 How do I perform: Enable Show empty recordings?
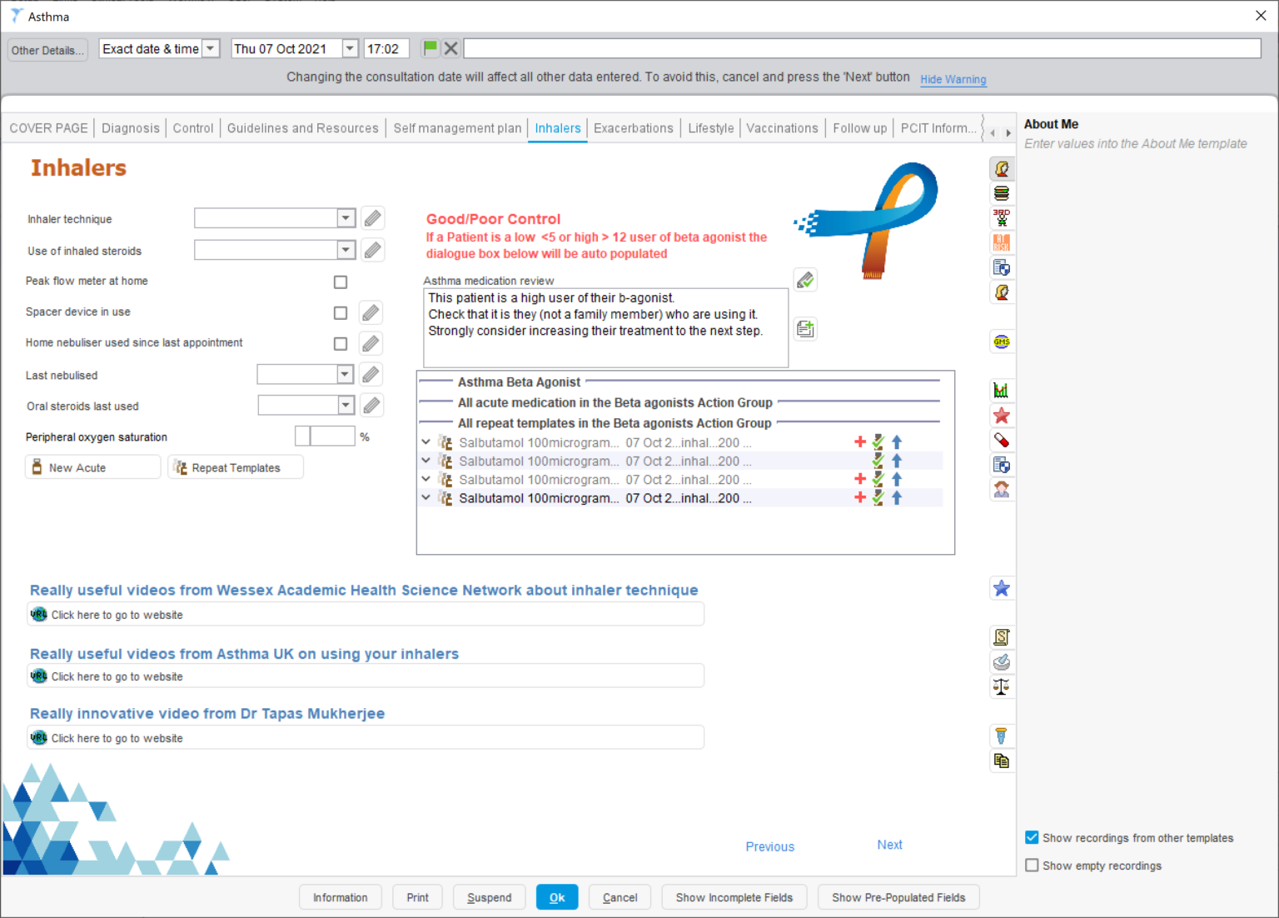pos(1032,865)
